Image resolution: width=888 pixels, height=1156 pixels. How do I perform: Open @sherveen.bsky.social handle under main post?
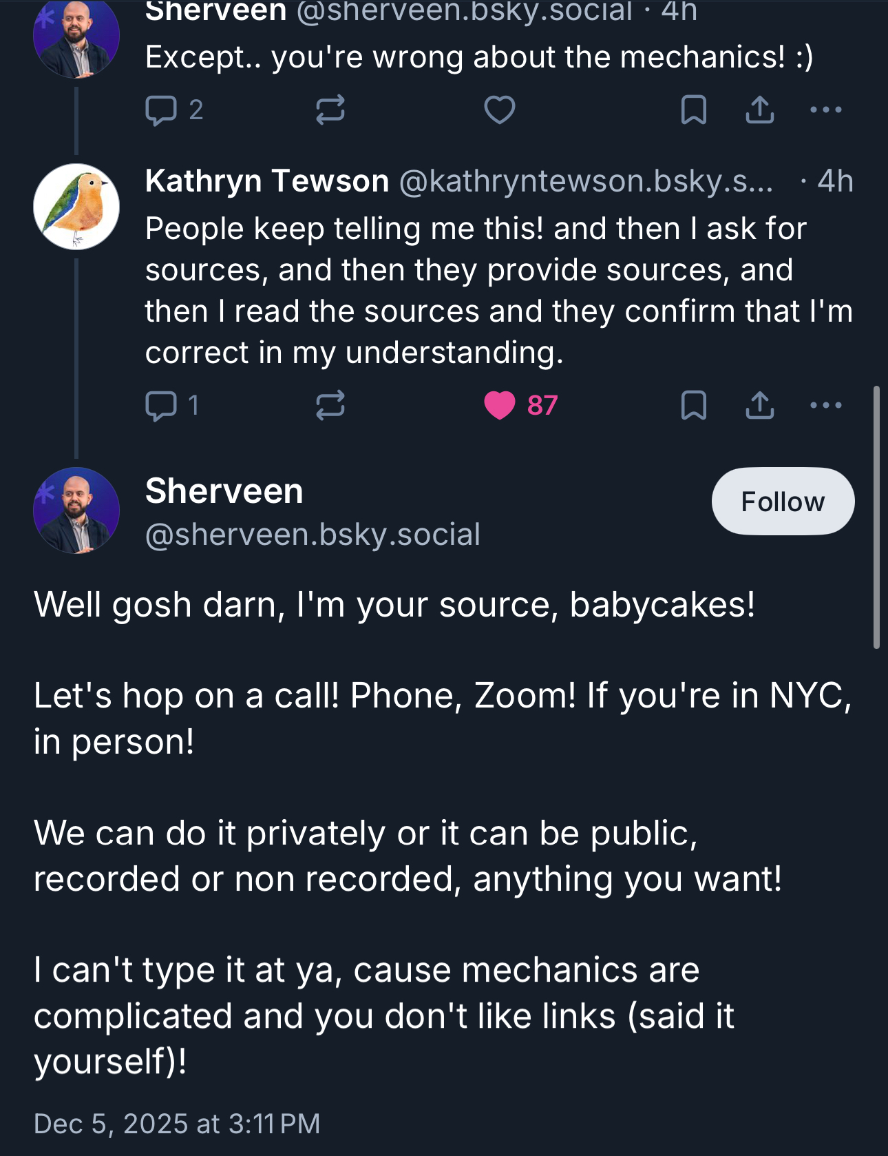pyautogui.click(x=313, y=535)
